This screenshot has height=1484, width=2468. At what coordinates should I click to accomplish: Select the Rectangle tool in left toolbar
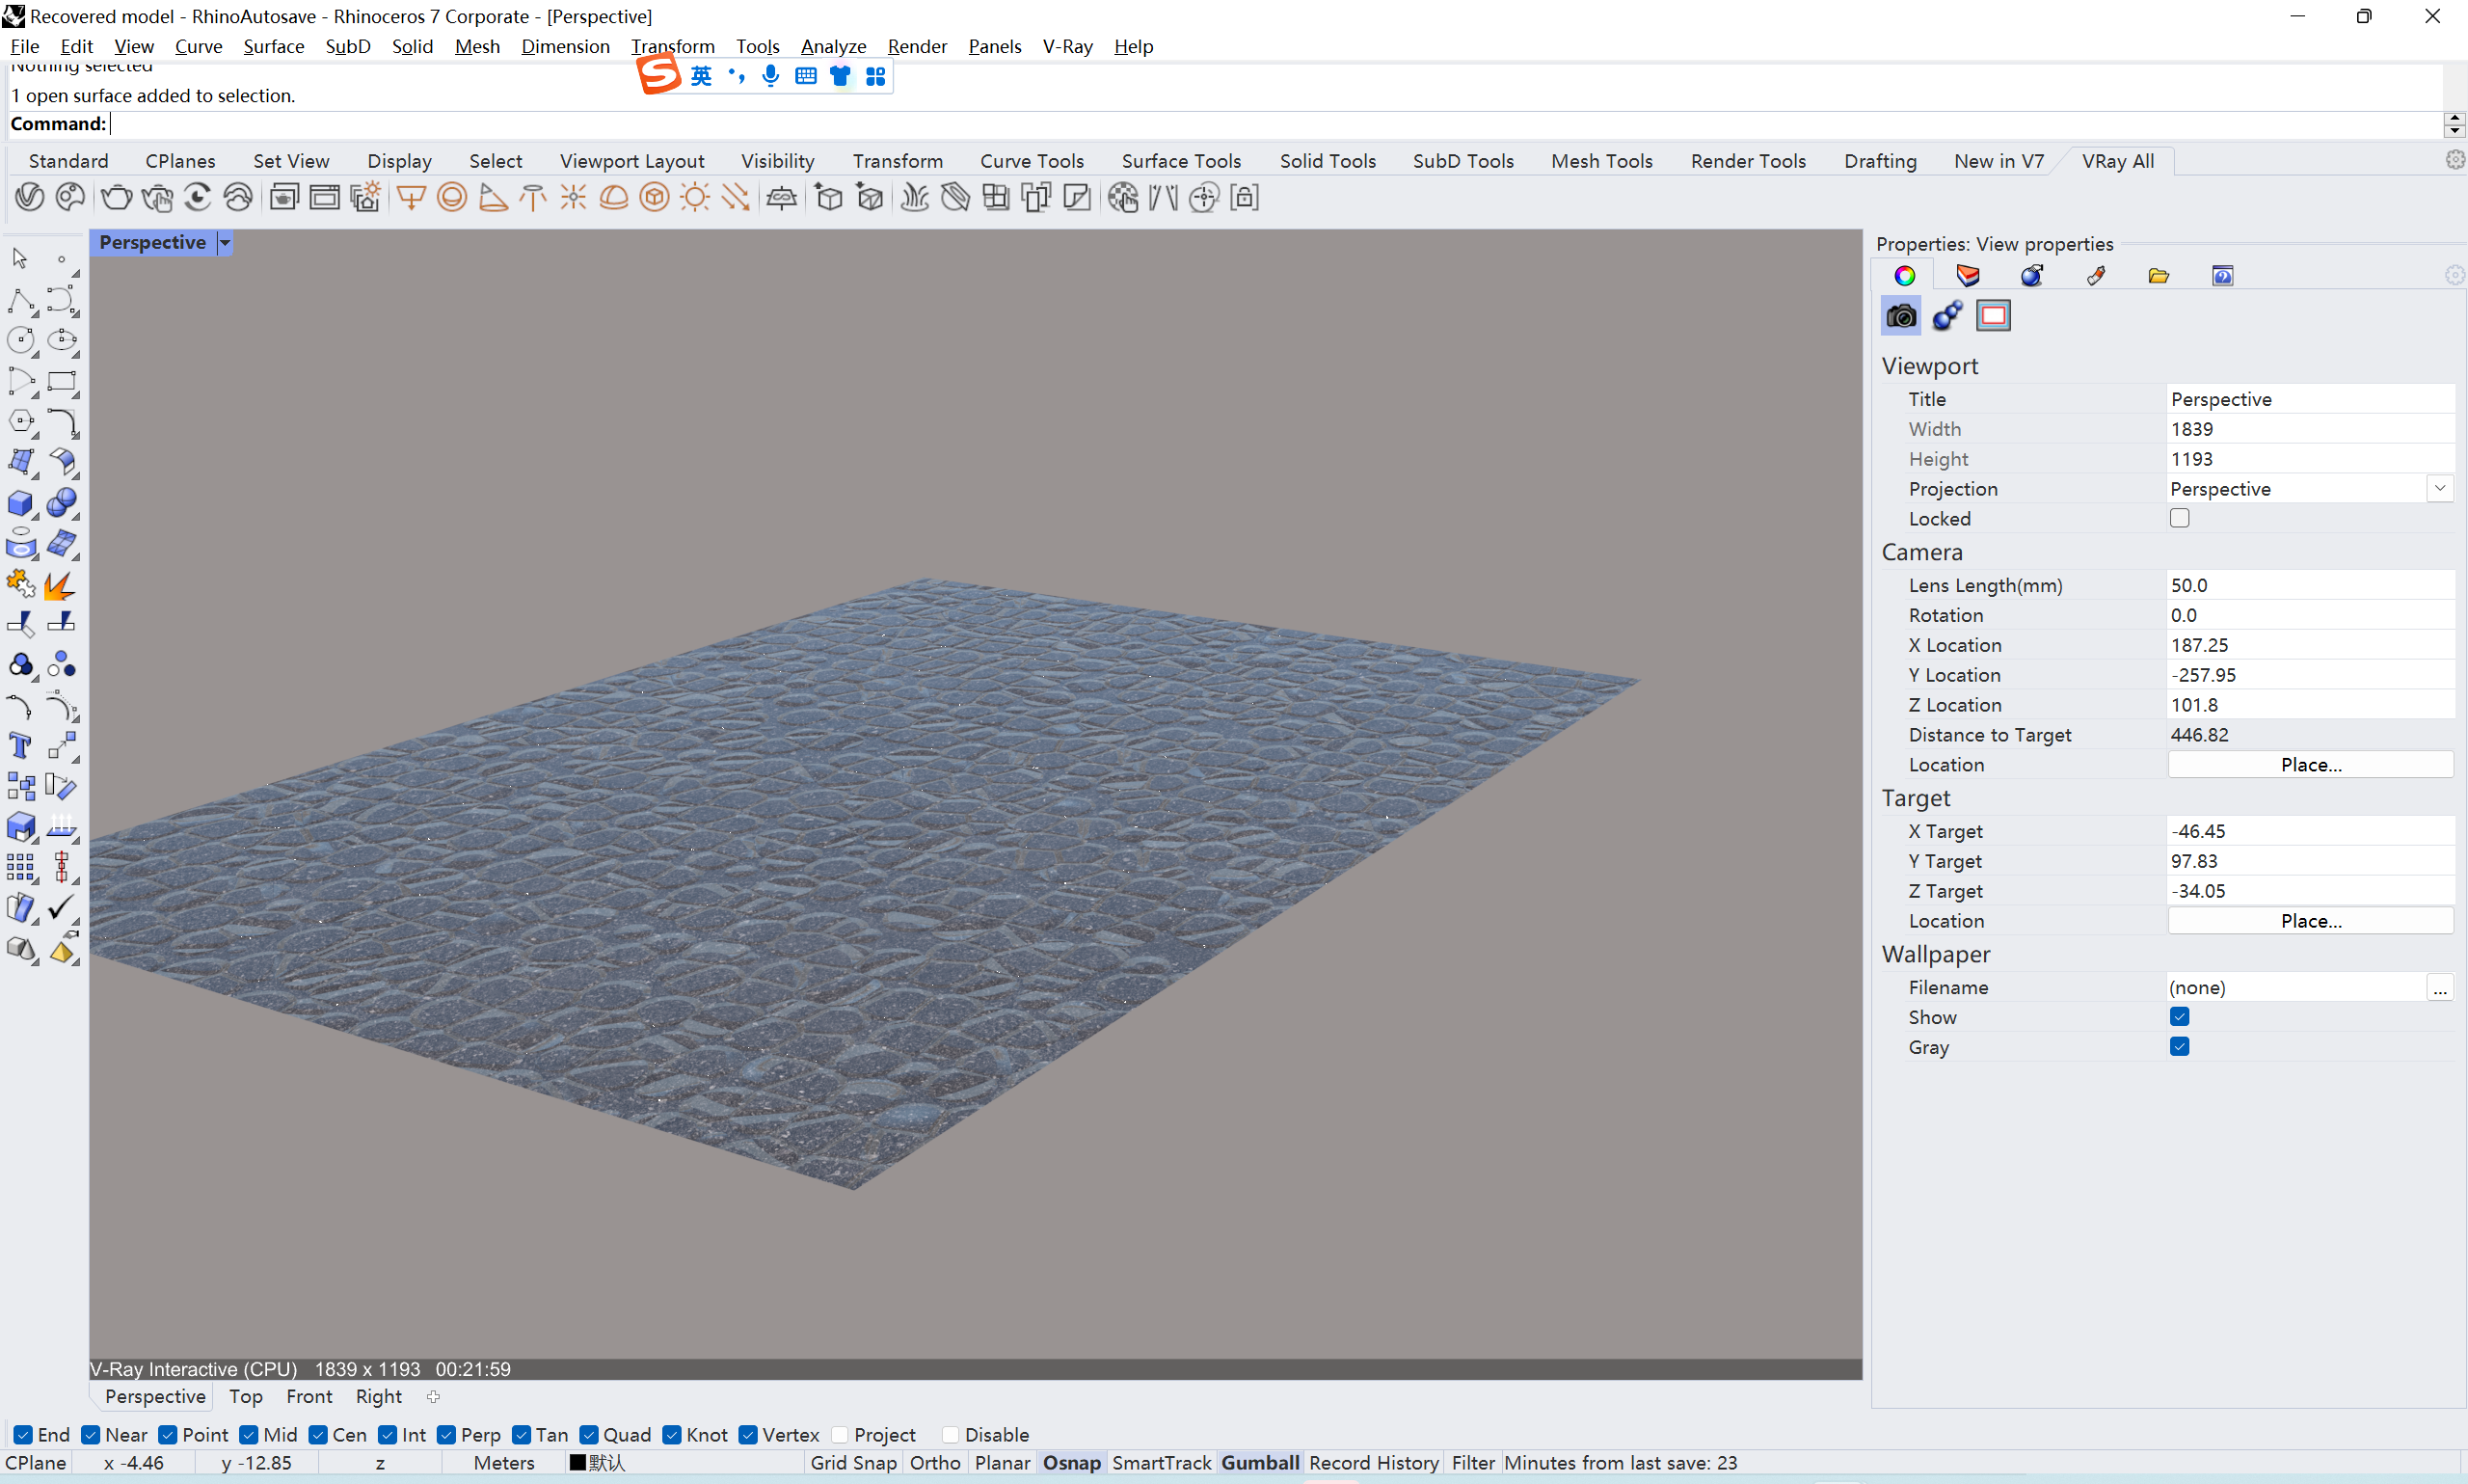pyautogui.click(x=62, y=381)
